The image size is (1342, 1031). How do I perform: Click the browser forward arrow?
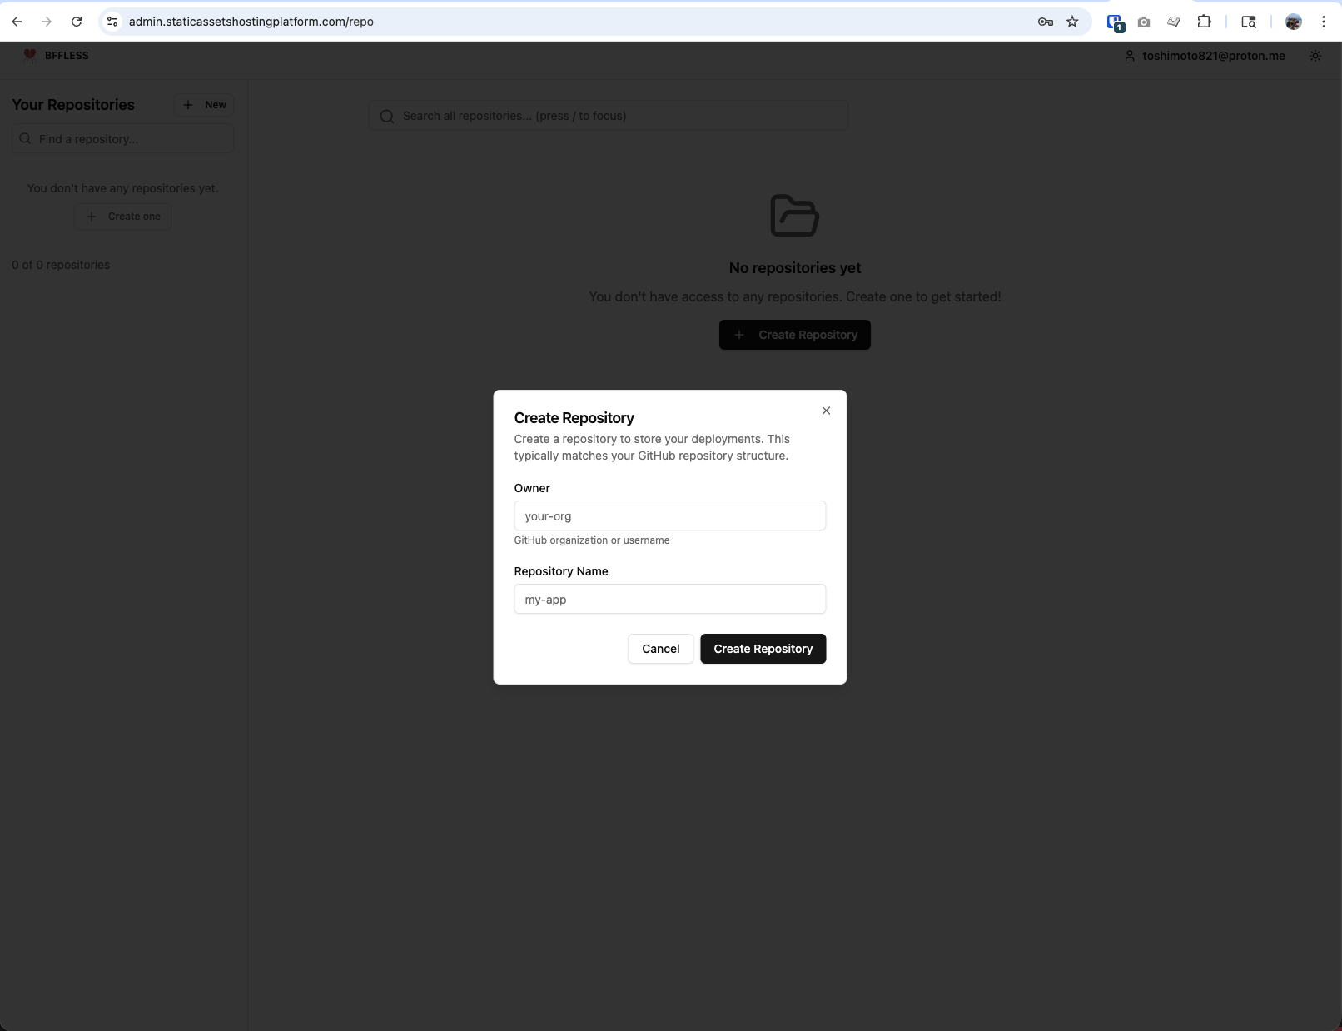pos(47,22)
